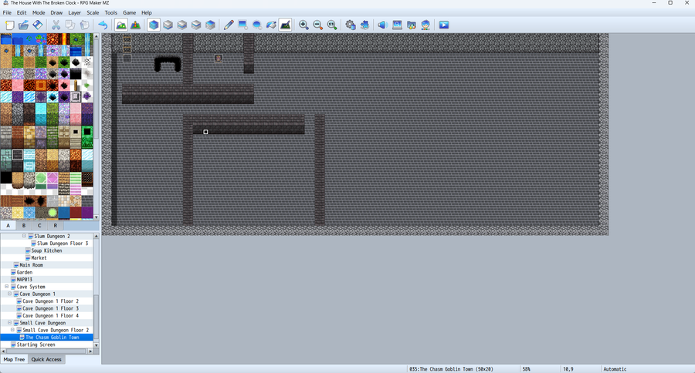Screen dimensions: 695x373
Task: Open the Mode menu
Action: pos(39,13)
